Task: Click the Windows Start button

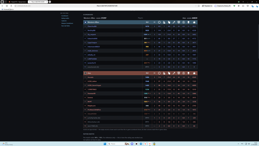Action: [x=105, y=144]
